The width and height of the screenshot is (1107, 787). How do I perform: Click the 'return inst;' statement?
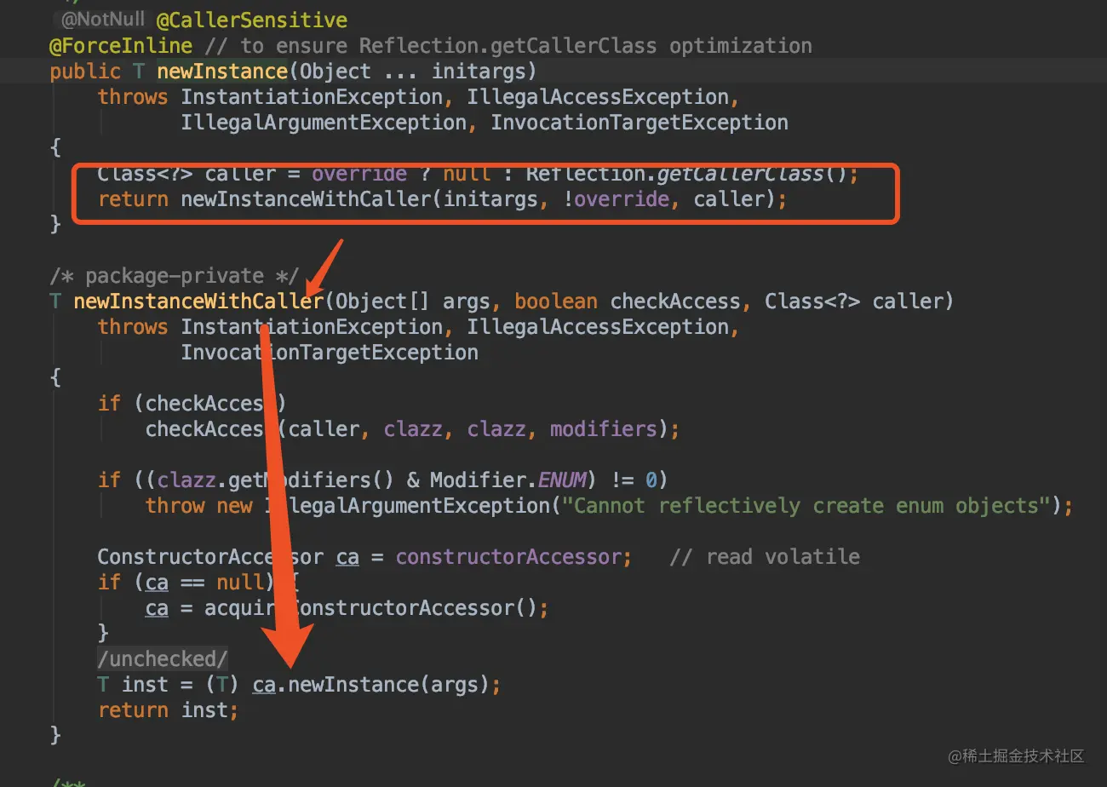click(x=169, y=709)
